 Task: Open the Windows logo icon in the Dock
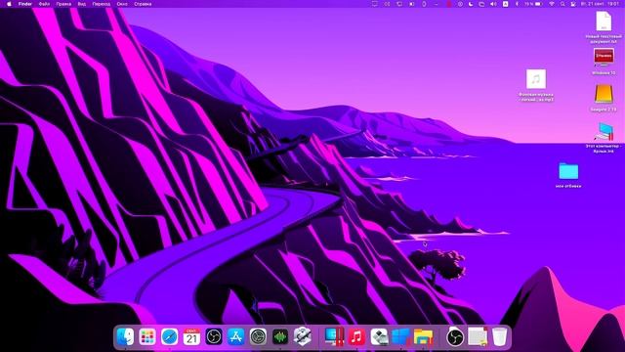pos(401,336)
